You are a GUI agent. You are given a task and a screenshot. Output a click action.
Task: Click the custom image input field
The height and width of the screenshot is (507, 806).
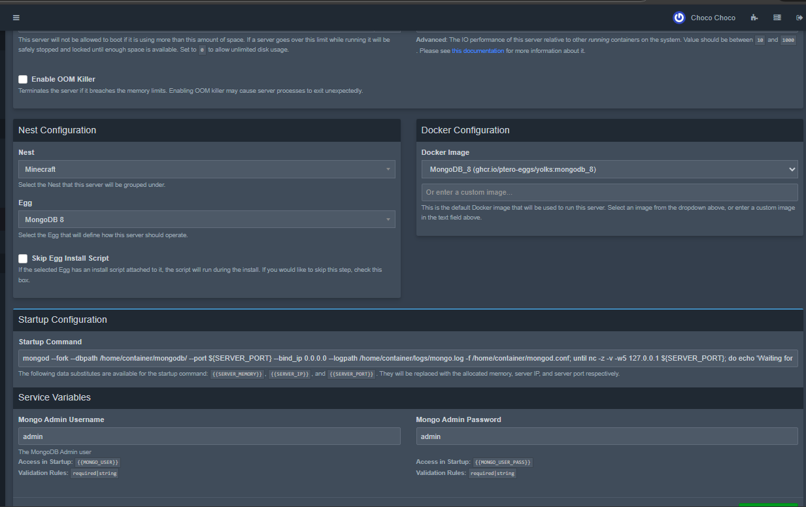point(607,192)
